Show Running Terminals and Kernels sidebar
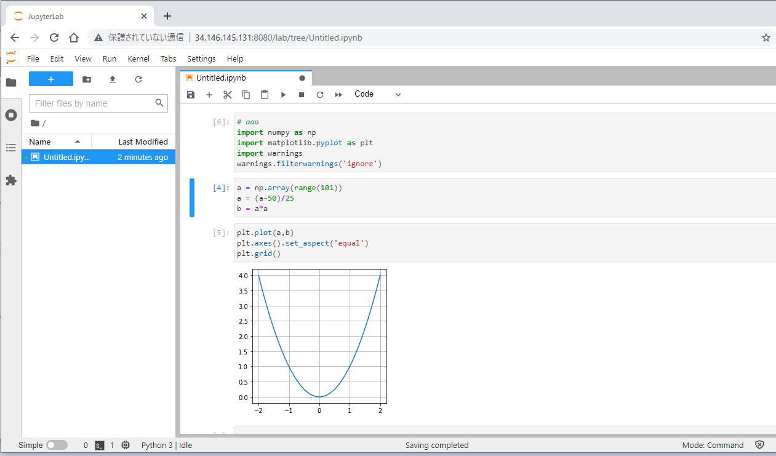This screenshot has height=456, width=776. point(11,115)
